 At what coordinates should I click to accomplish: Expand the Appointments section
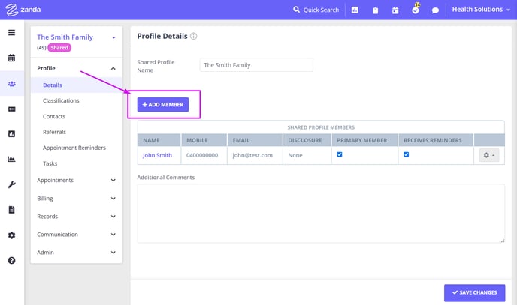pos(76,180)
